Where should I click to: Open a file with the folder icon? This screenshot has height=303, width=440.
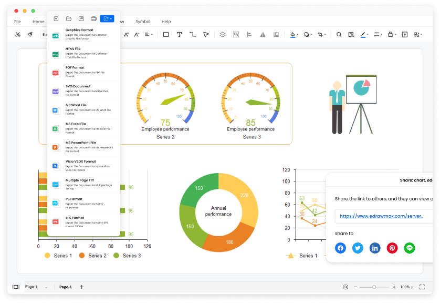(x=69, y=18)
